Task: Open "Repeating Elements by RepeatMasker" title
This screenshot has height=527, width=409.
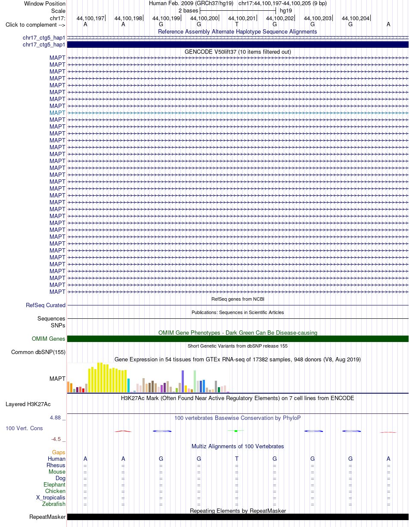Action: (x=238, y=511)
